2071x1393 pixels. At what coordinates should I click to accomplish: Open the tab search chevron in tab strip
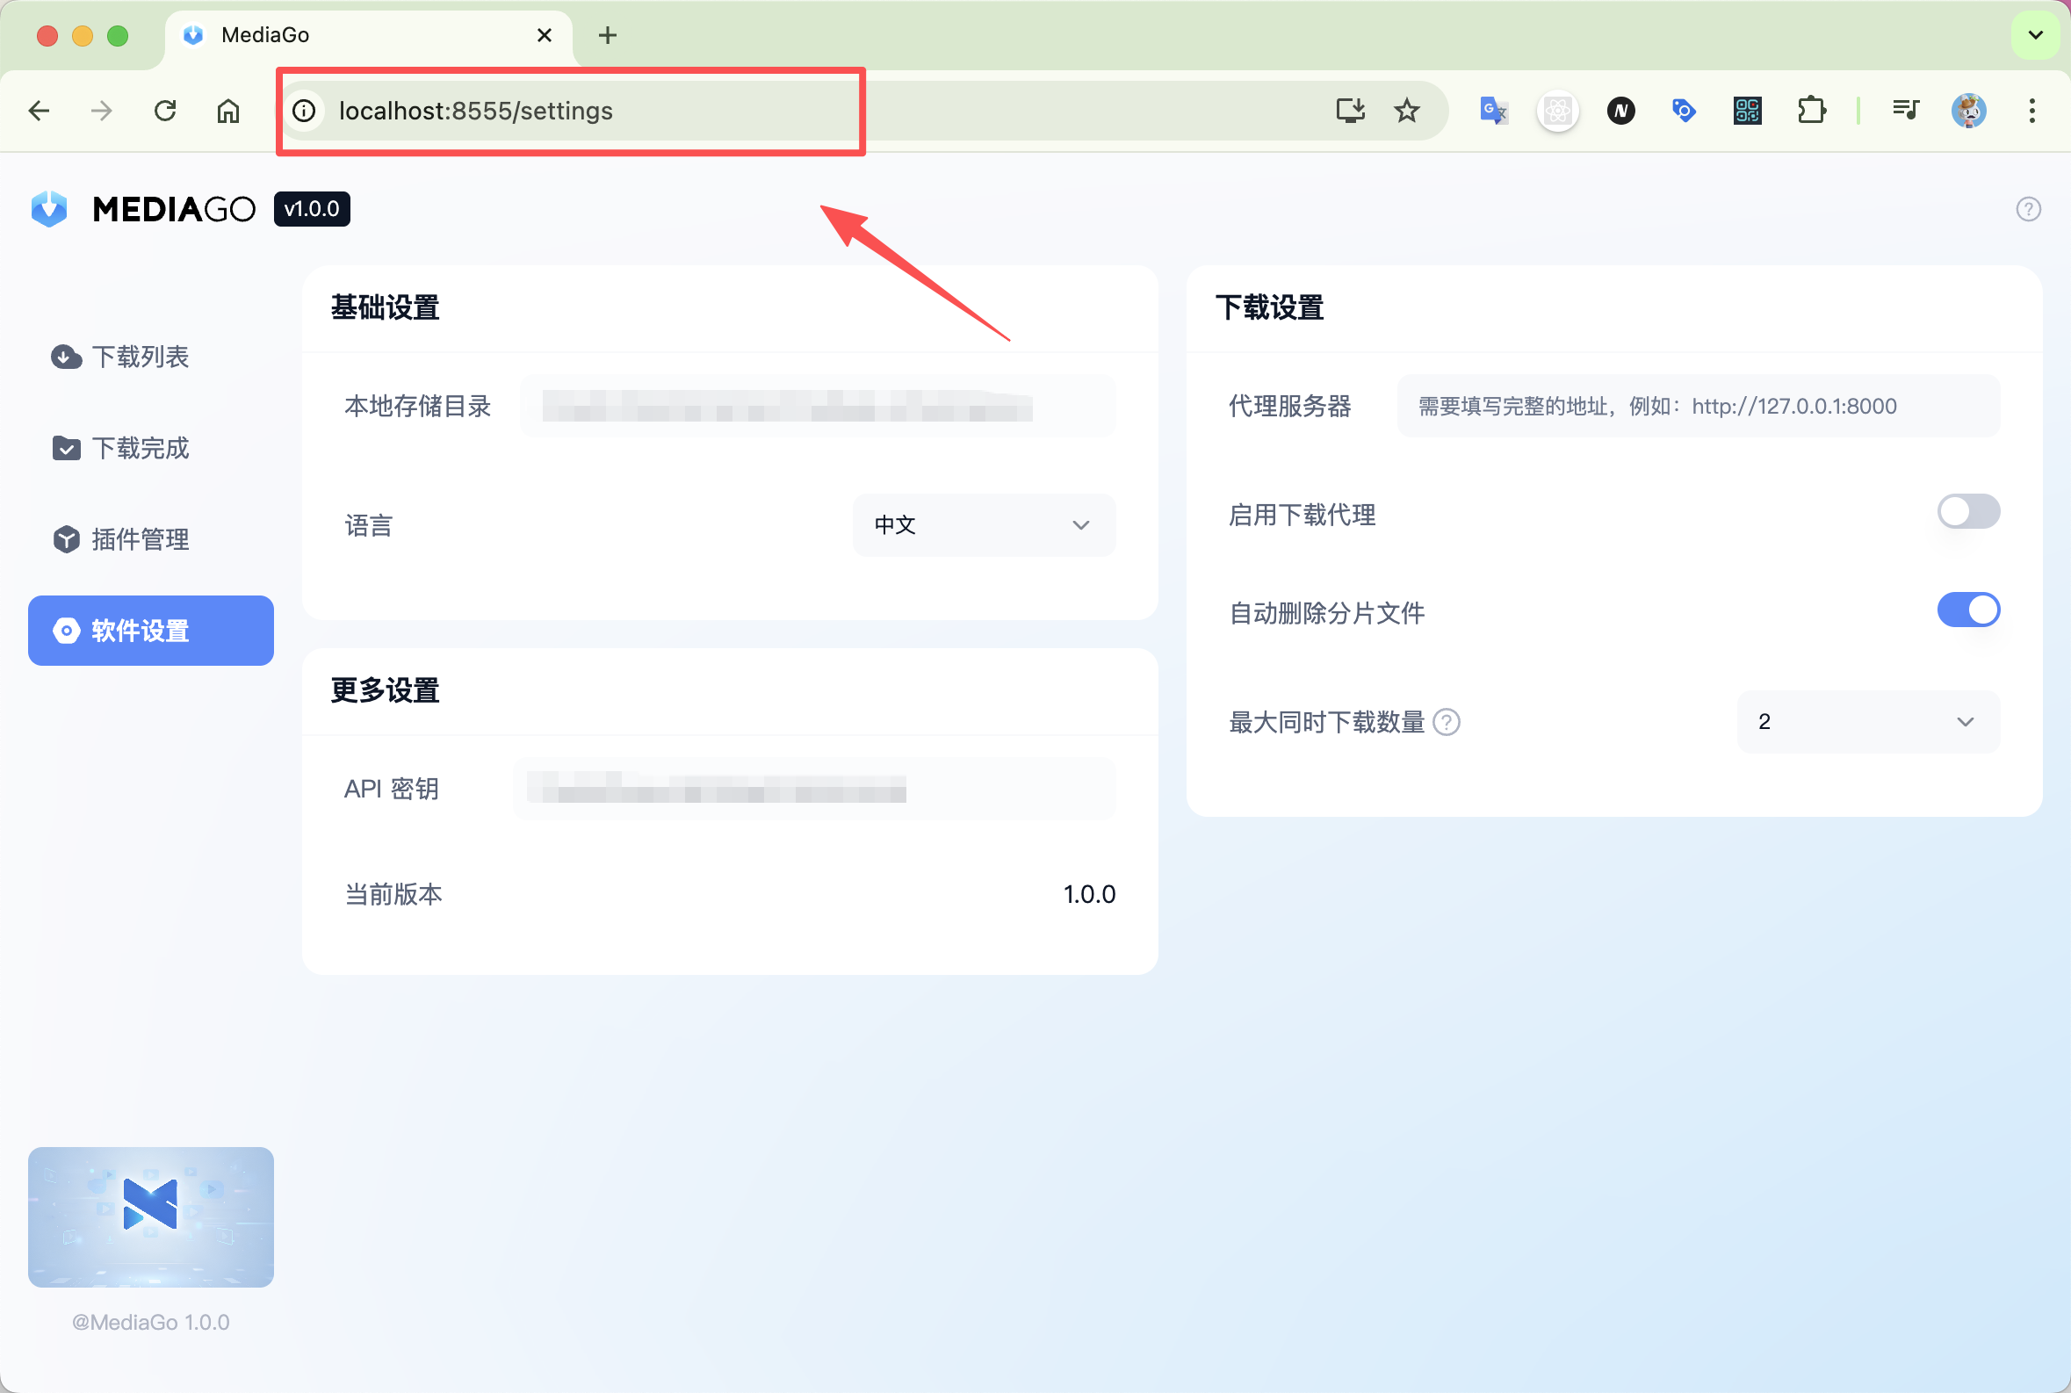click(2036, 35)
